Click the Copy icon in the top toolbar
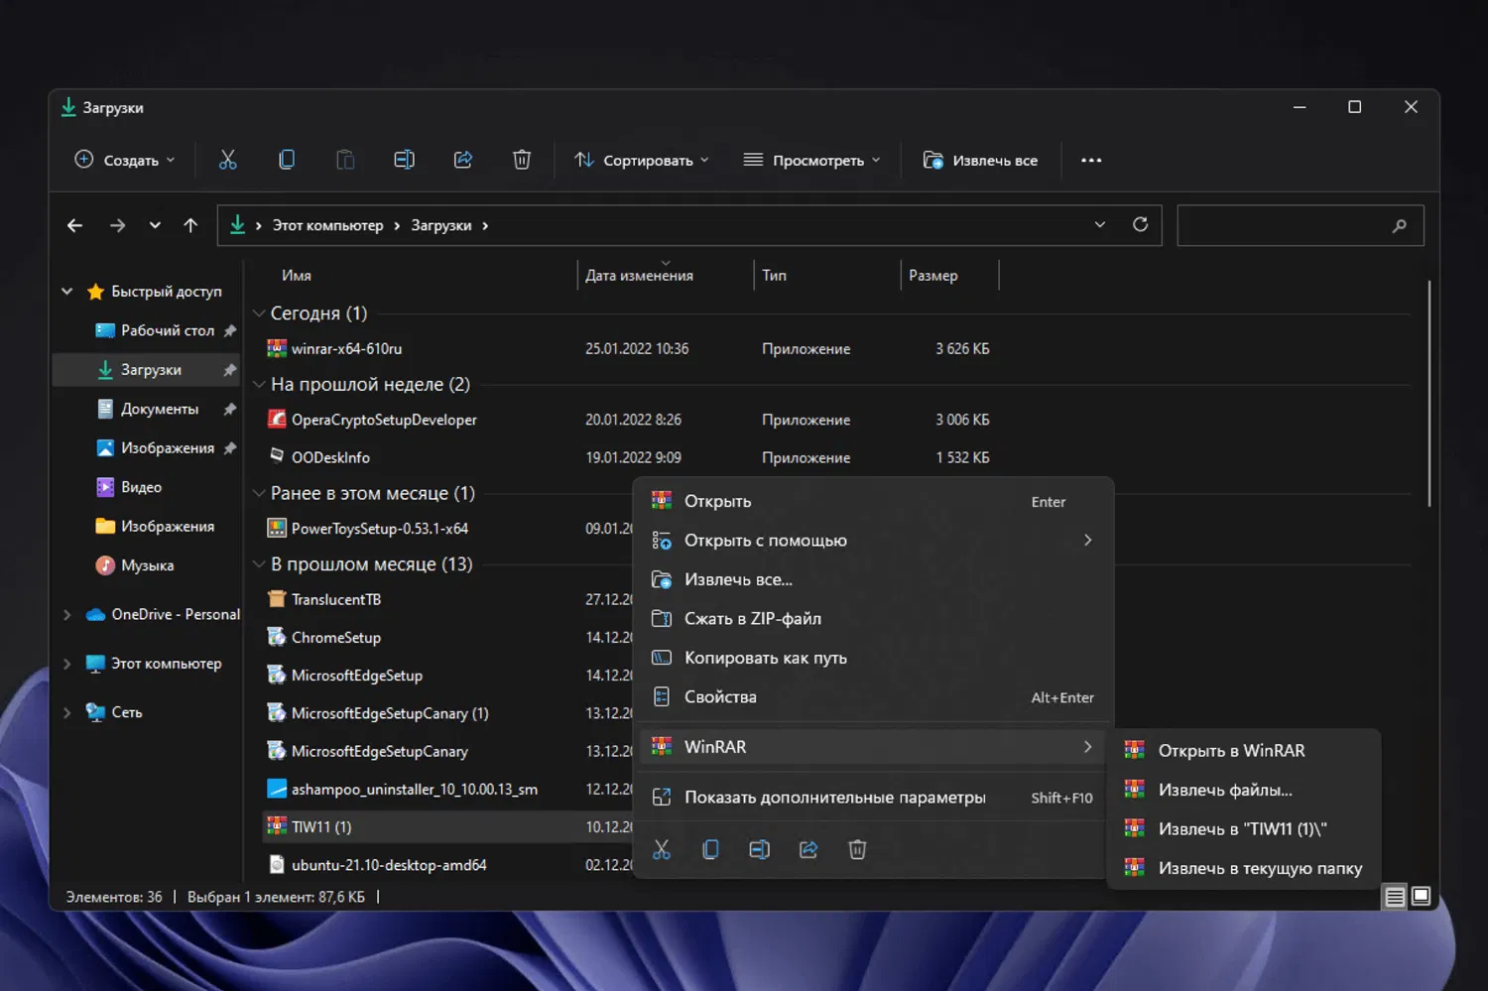Viewport: 1488px width, 991px height. point(287,160)
